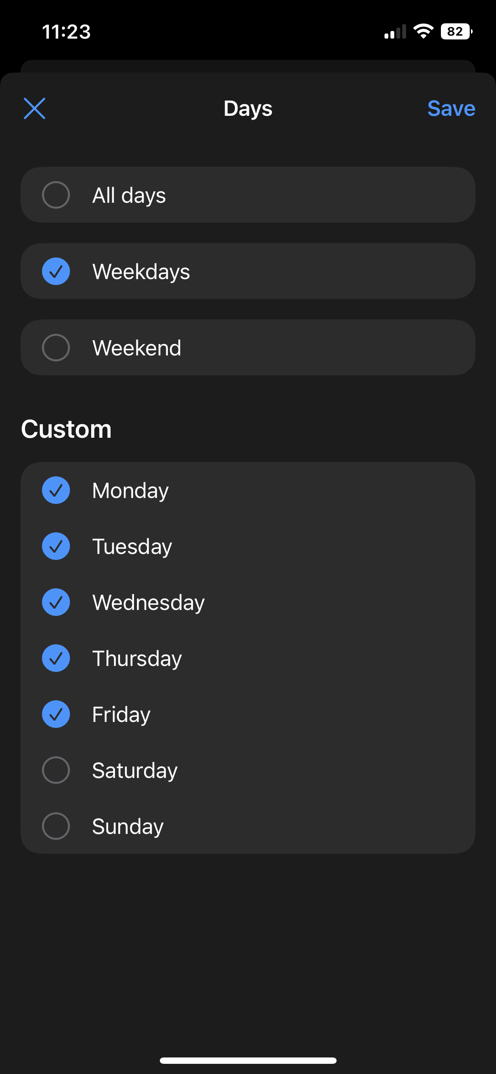The width and height of the screenshot is (496, 1074).
Task: Uncheck the Friday checkmark
Action: coord(56,714)
